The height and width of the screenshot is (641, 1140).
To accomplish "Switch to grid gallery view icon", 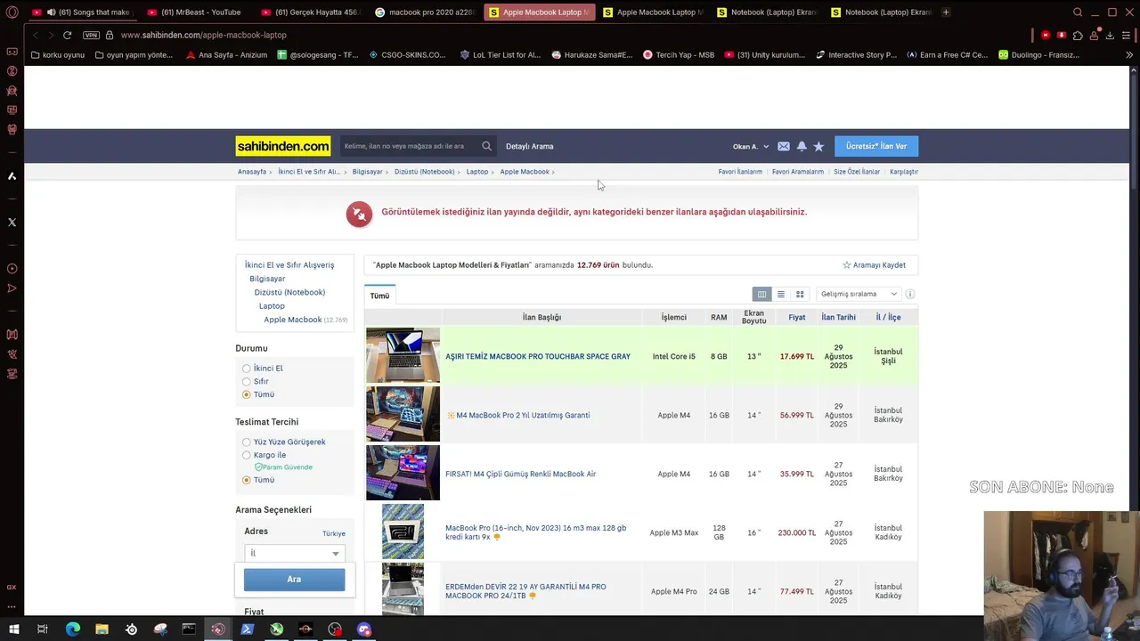I will click(x=800, y=294).
